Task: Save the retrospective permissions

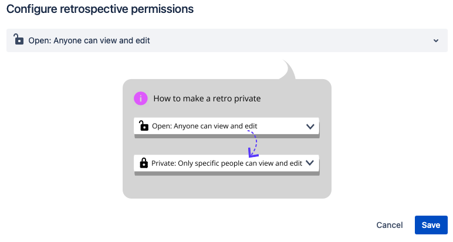Action: coord(431,225)
